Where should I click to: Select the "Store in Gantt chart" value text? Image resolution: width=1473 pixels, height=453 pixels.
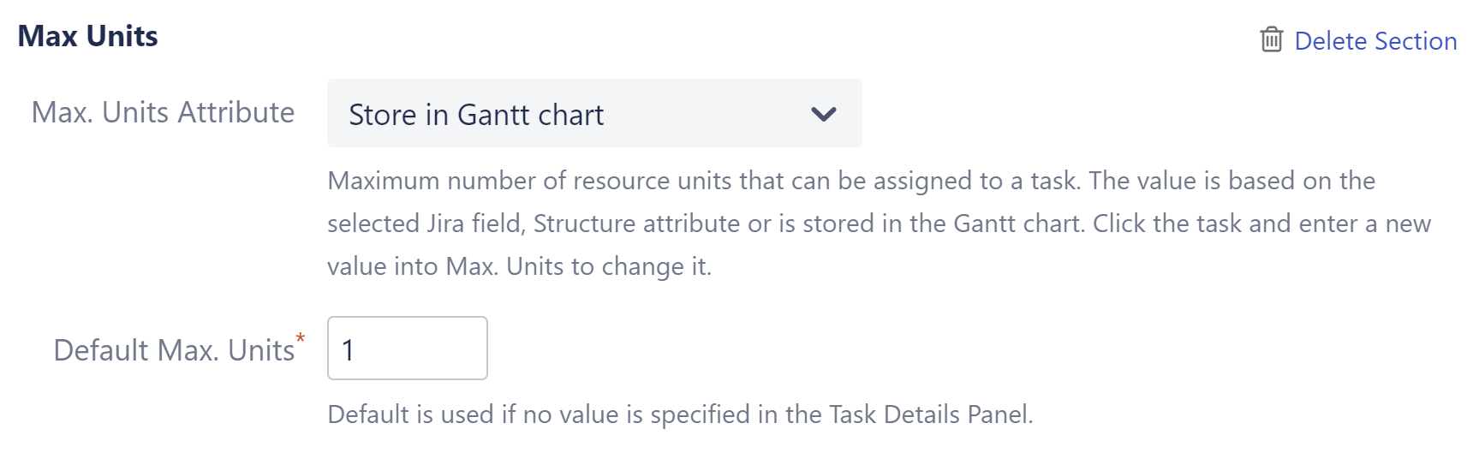click(x=476, y=115)
